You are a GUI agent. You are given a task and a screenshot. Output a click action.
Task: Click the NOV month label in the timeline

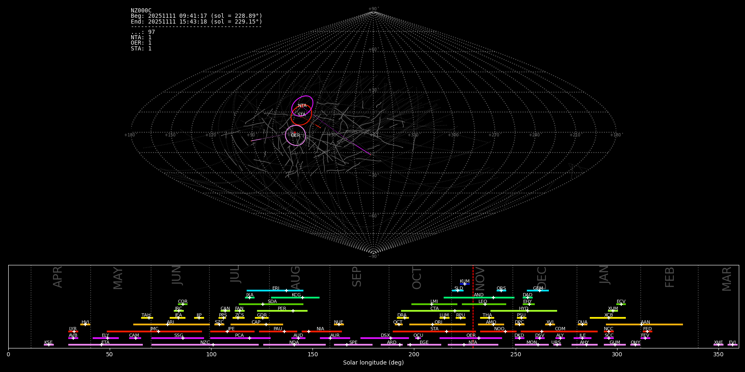click(x=480, y=279)
